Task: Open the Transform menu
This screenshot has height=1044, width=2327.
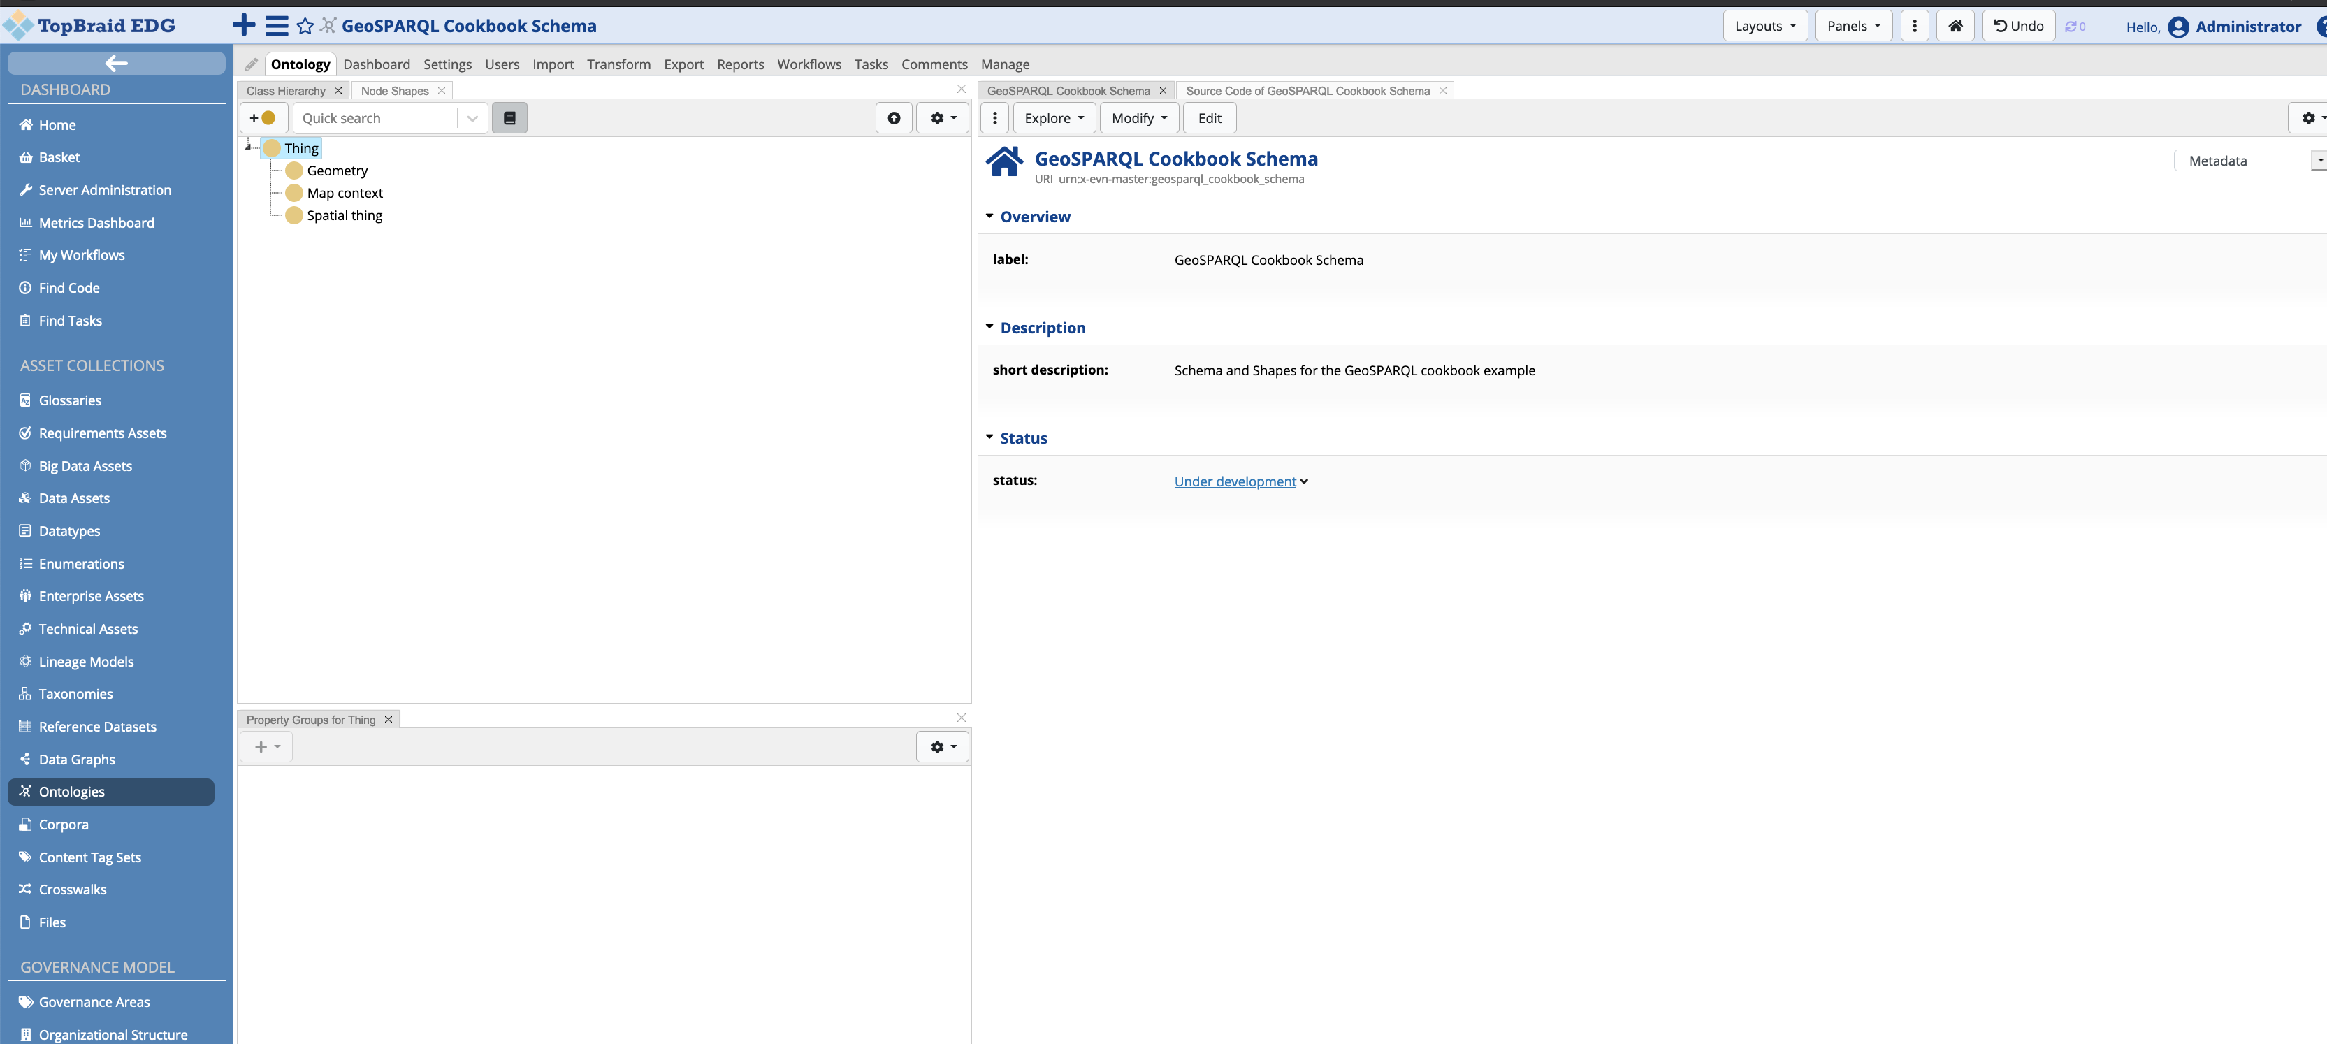Action: pyautogui.click(x=619, y=64)
